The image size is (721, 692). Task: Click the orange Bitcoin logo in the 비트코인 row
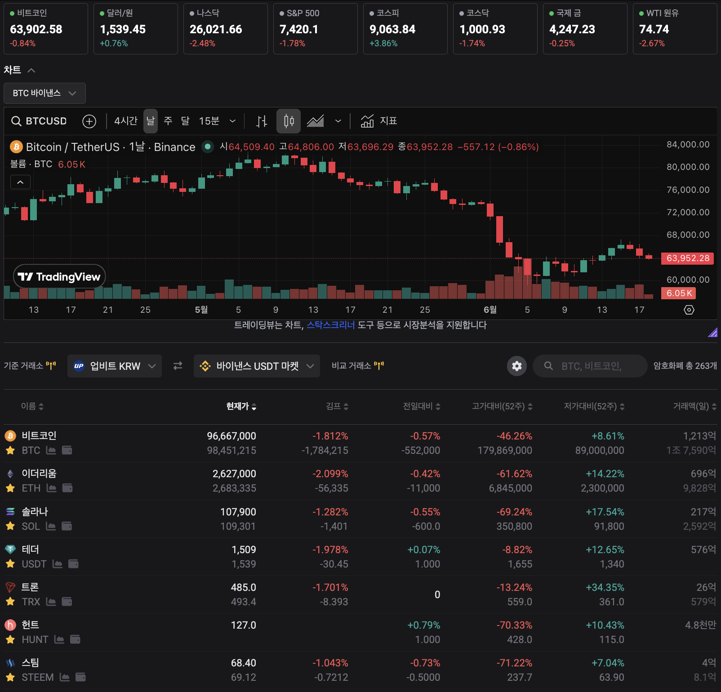coord(10,435)
